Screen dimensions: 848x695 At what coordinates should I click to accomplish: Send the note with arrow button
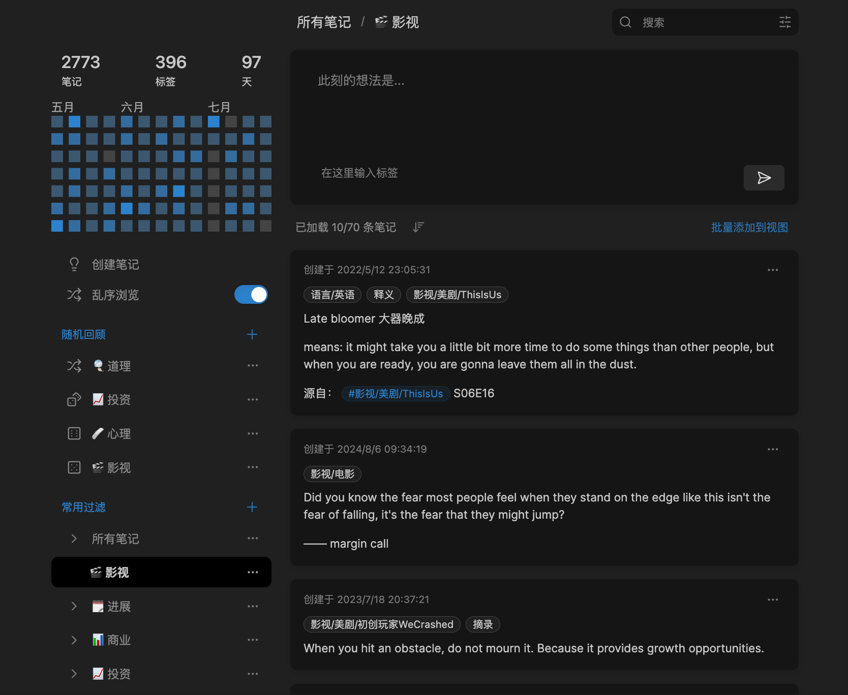[764, 178]
